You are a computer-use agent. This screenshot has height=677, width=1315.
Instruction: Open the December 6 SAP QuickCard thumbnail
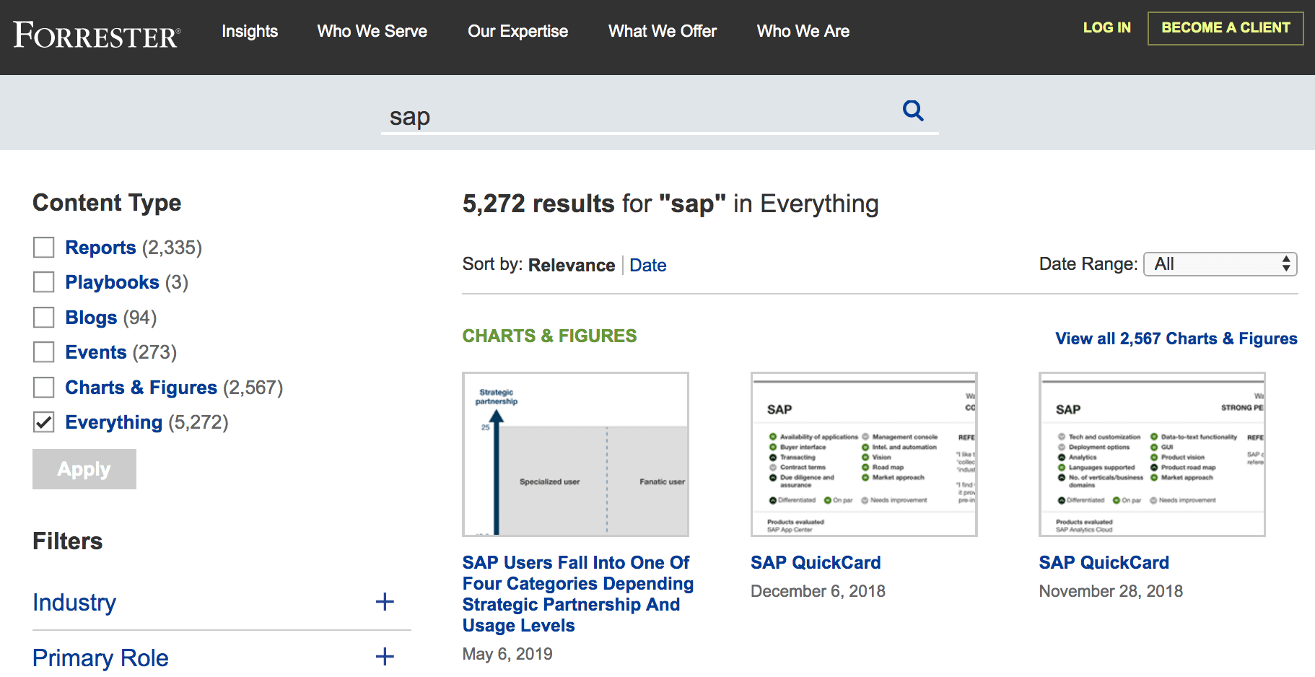864,454
